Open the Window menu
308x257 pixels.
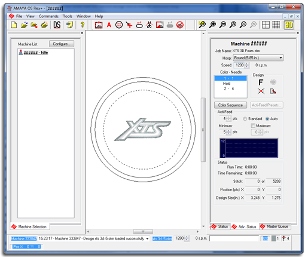click(84, 16)
